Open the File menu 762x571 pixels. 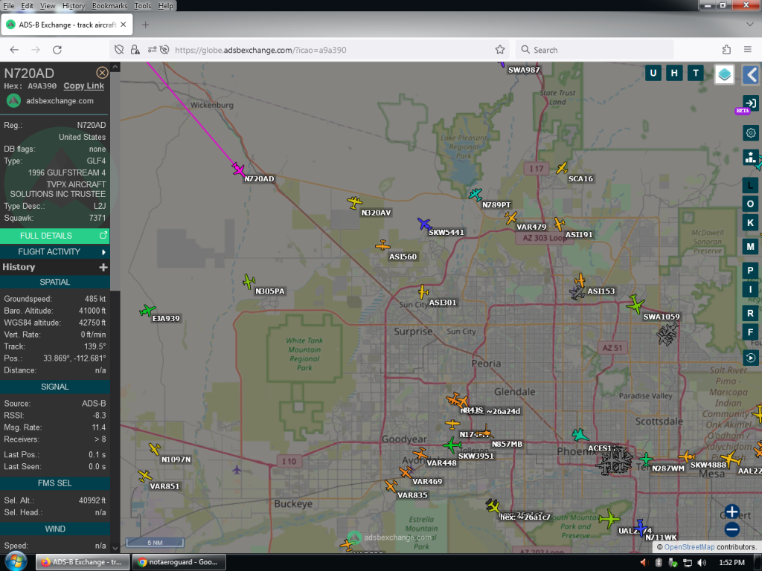point(9,6)
